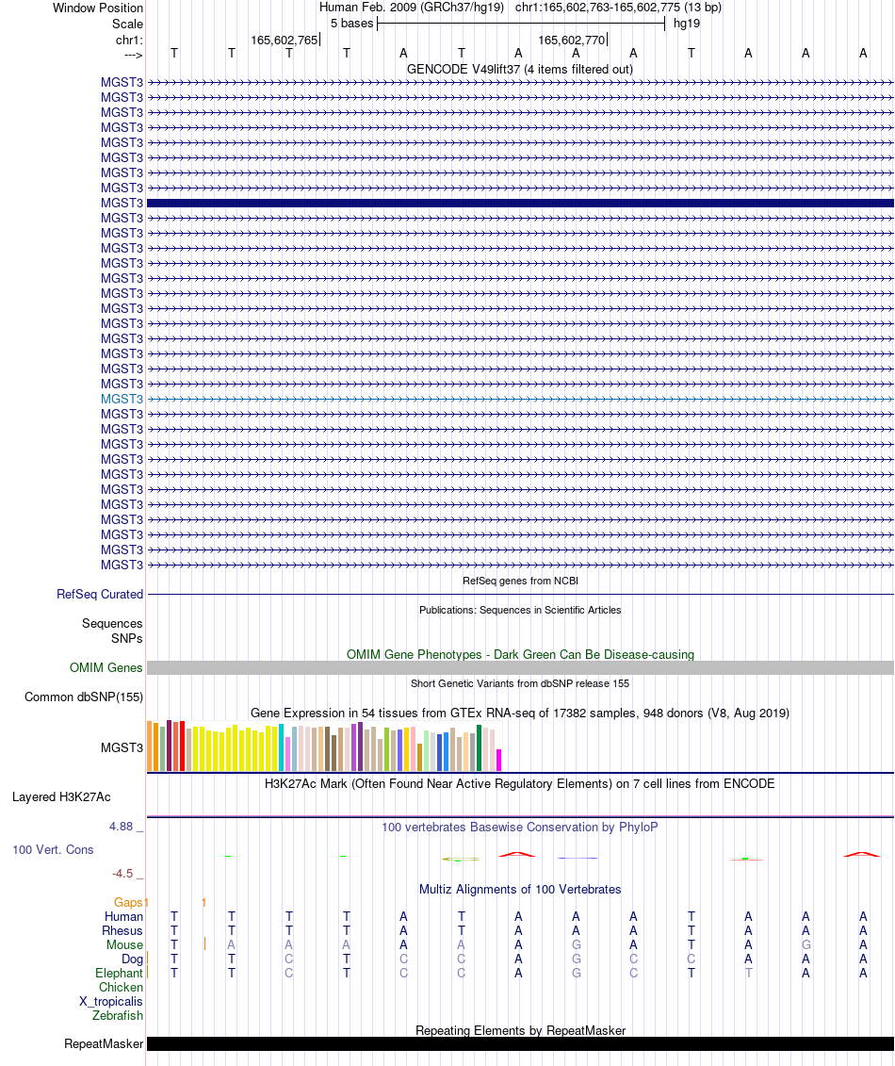
Task: Click the SNPs track label
Action: click(127, 638)
